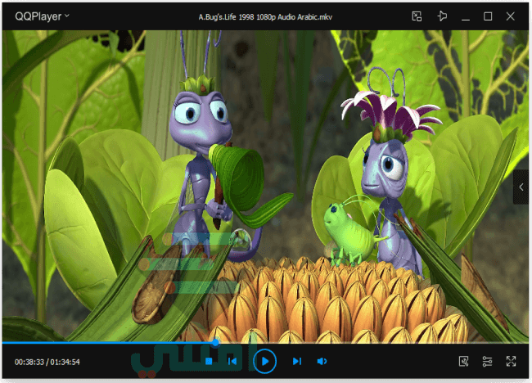
Task: Click the file title A.Bug's.Life text
Action: (x=265, y=16)
